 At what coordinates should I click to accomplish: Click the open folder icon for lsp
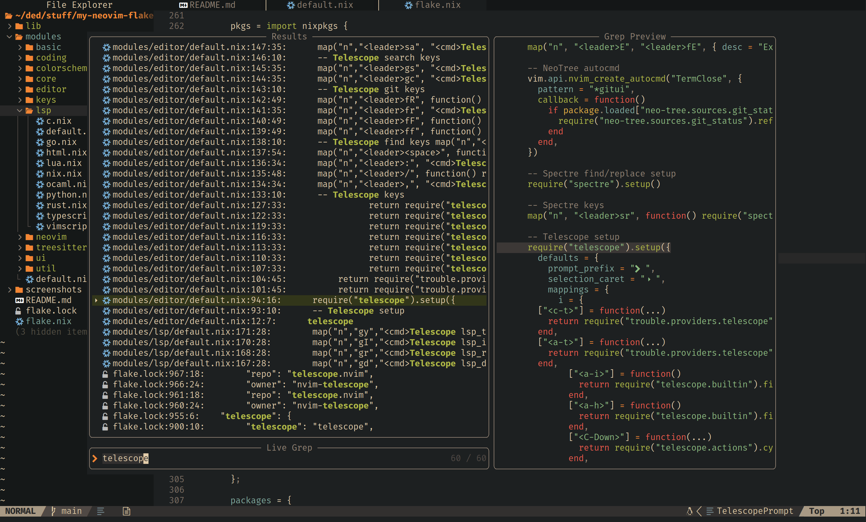(30, 110)
